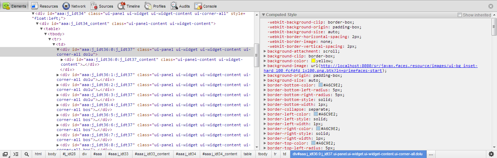Collapse the aaa:j_idt34 div node

(33, 13)
